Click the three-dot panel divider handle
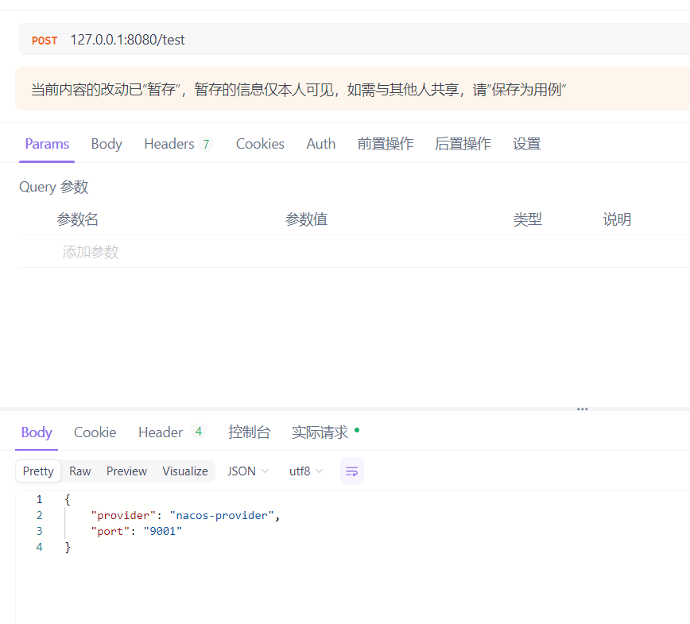Image resolution: width=690 pixels, height=624 pixels. click(x=582, y=409)
